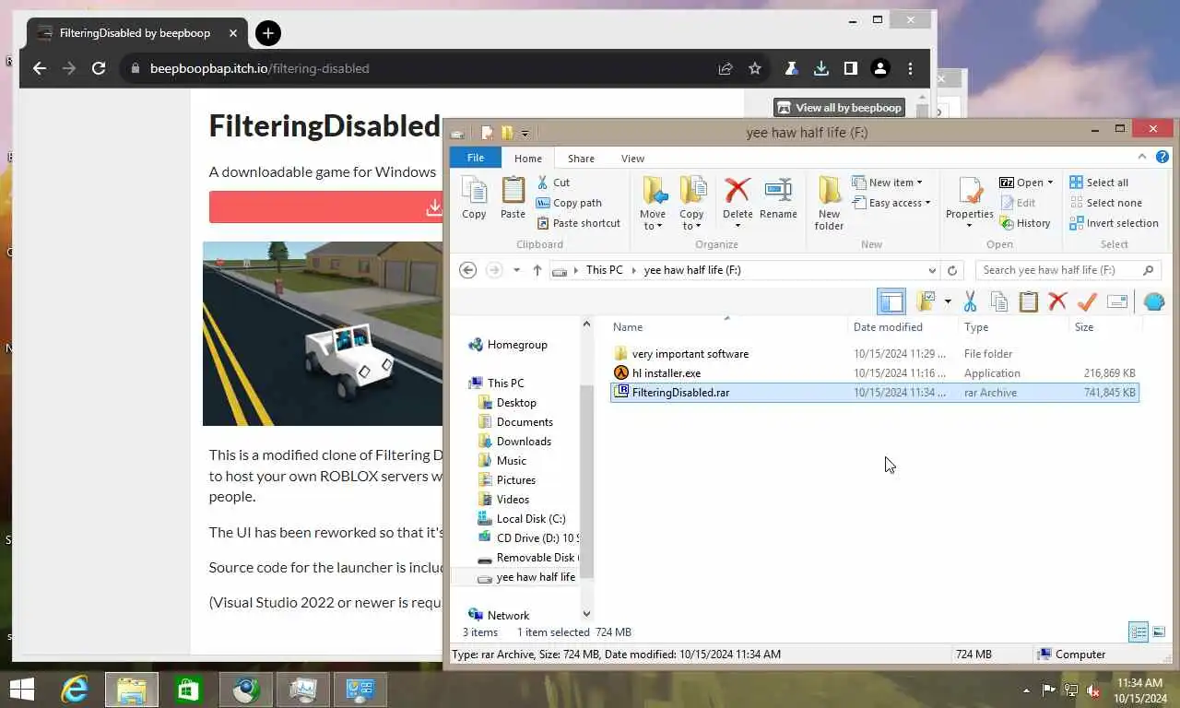Click Invert selection in the ribbon

[x=1114, y=223]
